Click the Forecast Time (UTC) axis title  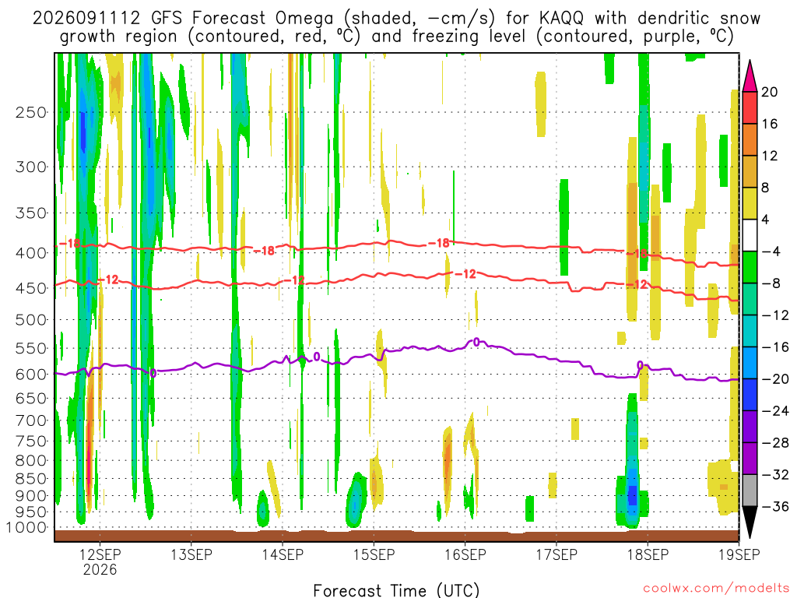[396, 590]
